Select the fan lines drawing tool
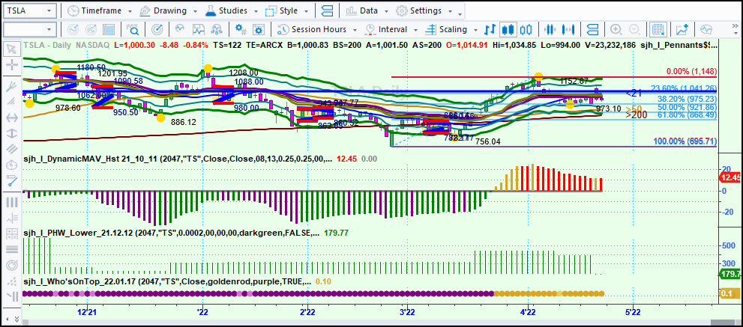The height and width of the screenshot is (327, 743). [x=12, y=86]
